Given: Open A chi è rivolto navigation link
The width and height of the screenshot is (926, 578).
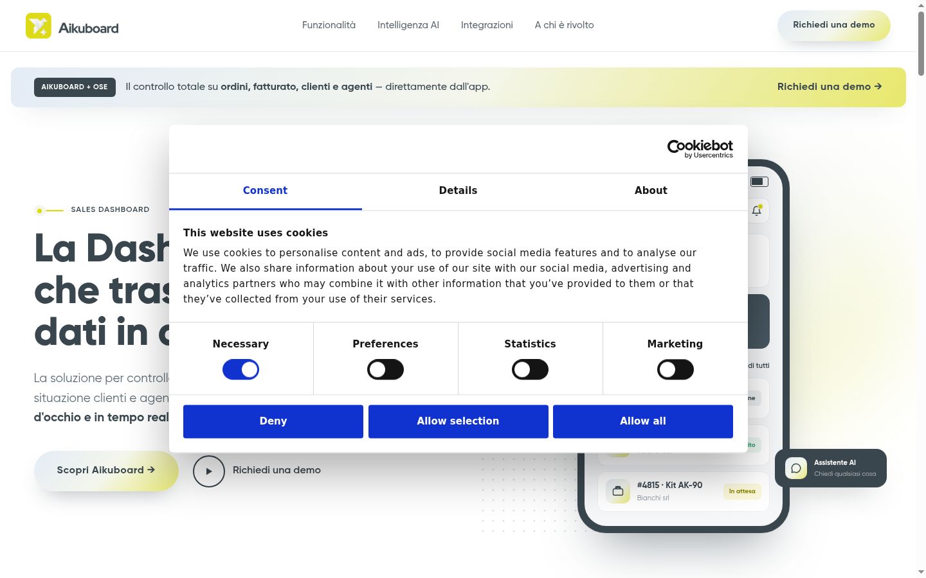Looking at the screenshot, I should coord(564,25).
